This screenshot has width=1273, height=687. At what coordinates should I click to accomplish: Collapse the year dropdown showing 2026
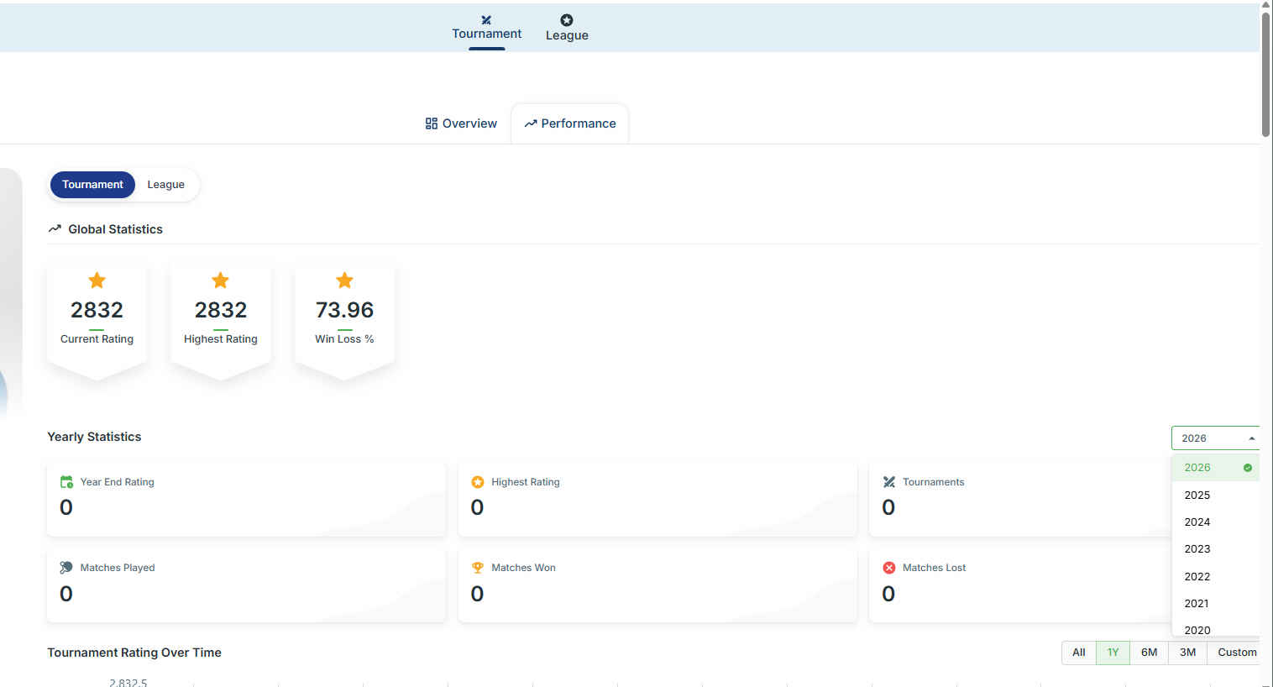pyautogui.click(x=1215, y=438)
